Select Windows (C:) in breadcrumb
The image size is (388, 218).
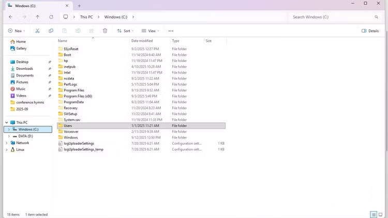coord(115,17)
